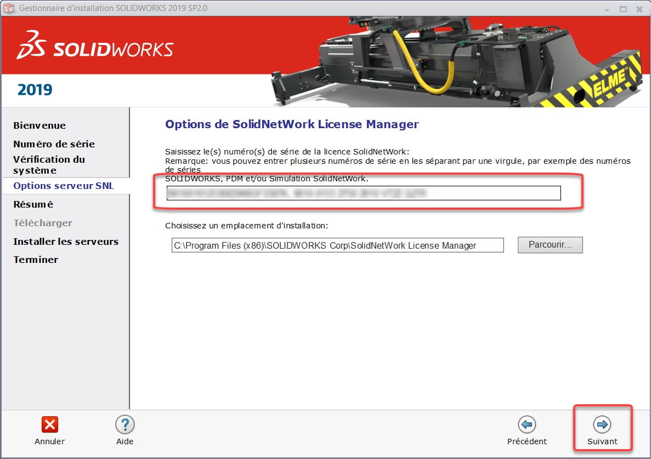The width and height of the screenshot is (651, 459).
Task: Click the Saisissez le(s) numéro(s) de série text
Action: coord(287,152)
